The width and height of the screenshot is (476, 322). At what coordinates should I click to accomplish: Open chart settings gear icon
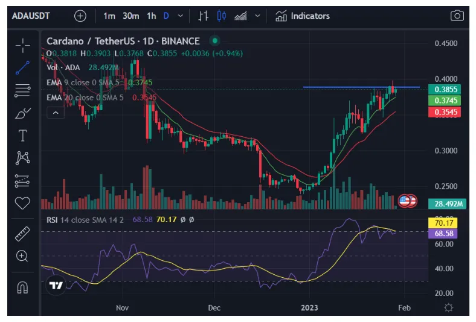pos(449,307)
